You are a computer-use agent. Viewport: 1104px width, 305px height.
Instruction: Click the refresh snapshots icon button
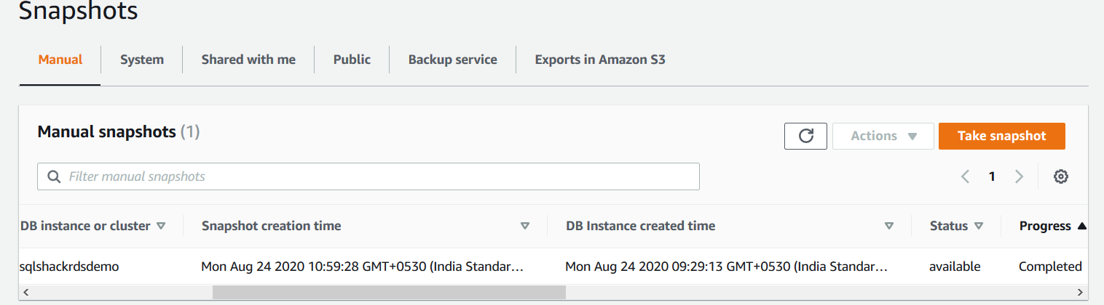805,136
